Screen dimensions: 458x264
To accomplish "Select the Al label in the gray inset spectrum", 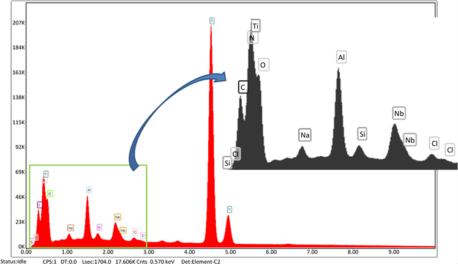I will point(342,58).
